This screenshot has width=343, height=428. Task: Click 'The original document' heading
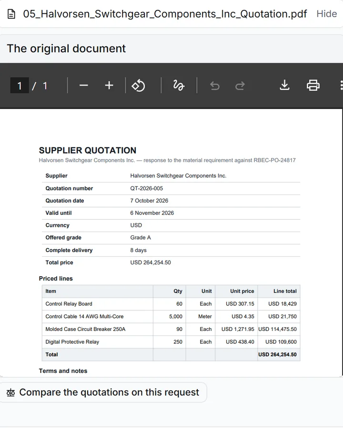click(x=66, y=49)
